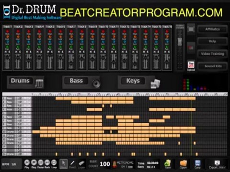Open the Affiliates link button
230x172 pixels.
(x=212, y=29)
